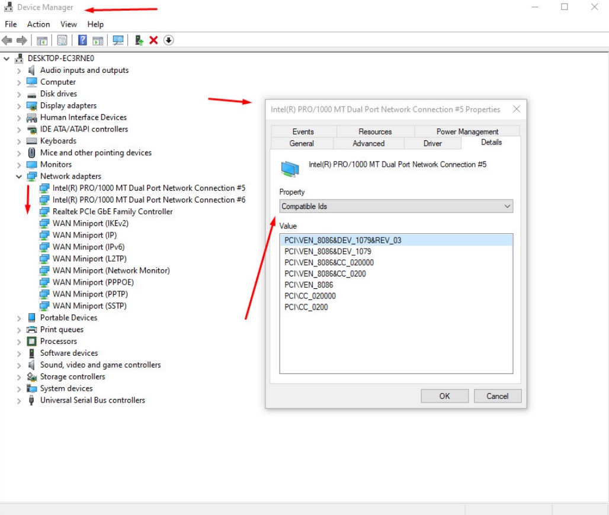
Task: Click the red X Uninstall device icon
Action: click(153, 40)
